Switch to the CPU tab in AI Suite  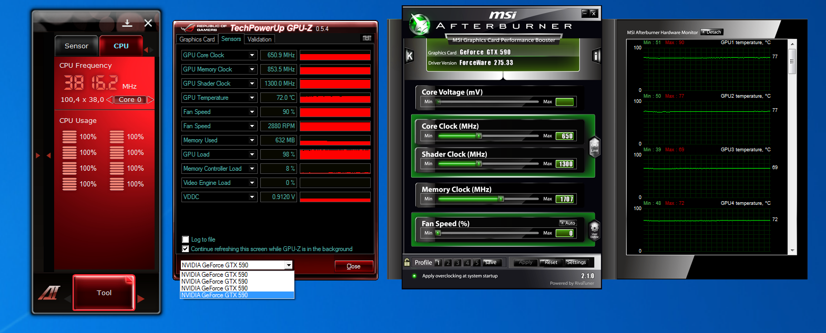[x=121, y=46]
